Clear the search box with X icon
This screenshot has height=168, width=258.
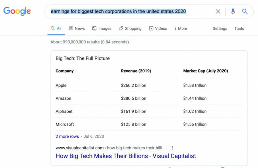click(218, 11)
